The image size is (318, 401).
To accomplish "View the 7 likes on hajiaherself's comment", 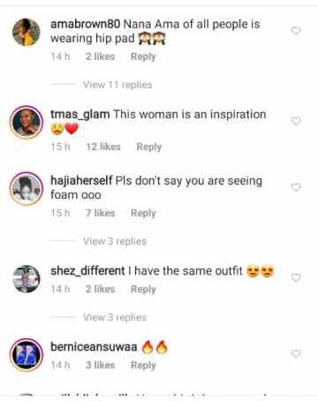I will click(100, 213).
